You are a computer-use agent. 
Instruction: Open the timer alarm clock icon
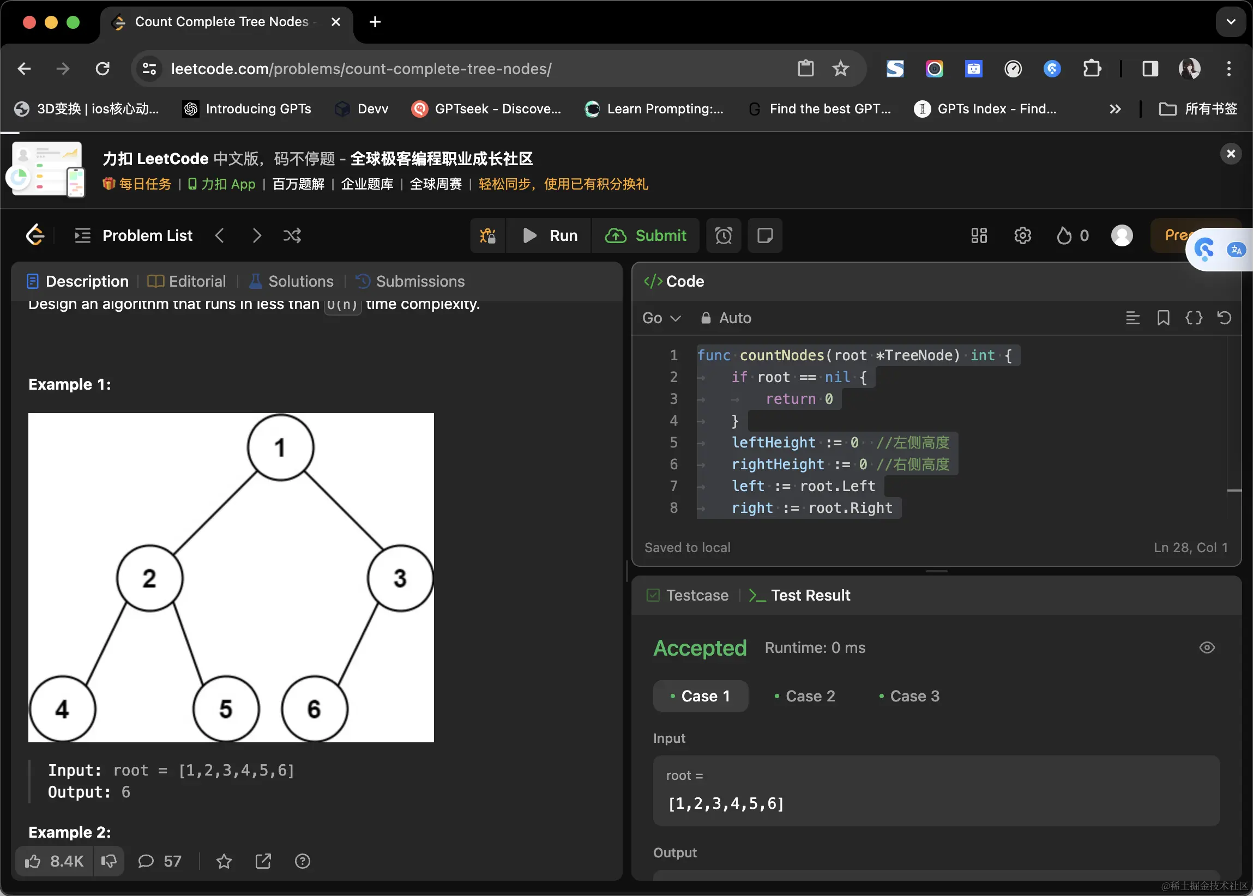pos(723,235)
